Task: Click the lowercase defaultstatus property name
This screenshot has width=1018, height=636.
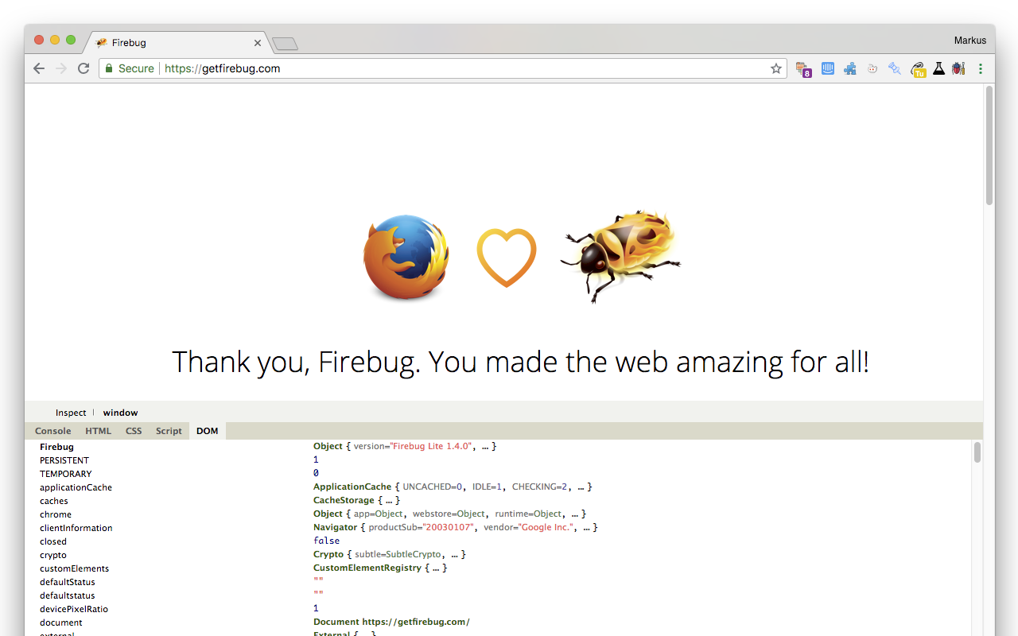Action: [68, 595]
